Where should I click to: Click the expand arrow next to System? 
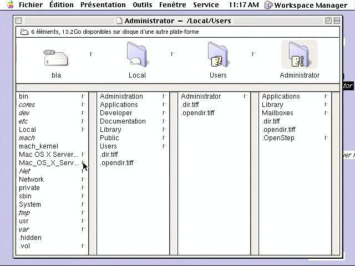pos(84,204)
